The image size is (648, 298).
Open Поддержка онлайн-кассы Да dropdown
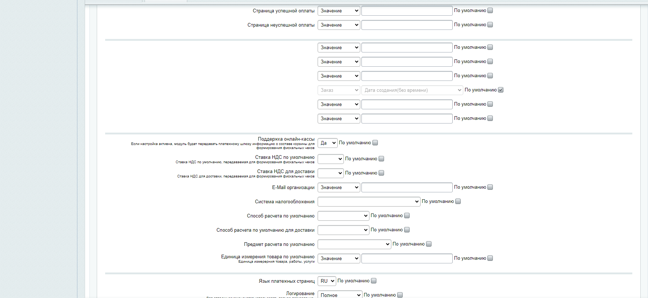point(327,143)
